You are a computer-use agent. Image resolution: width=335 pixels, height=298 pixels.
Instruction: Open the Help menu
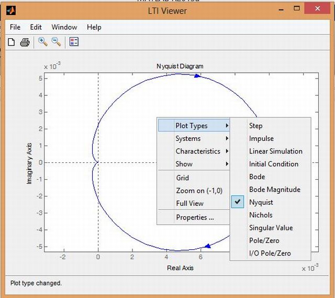(x=94, y=27)
